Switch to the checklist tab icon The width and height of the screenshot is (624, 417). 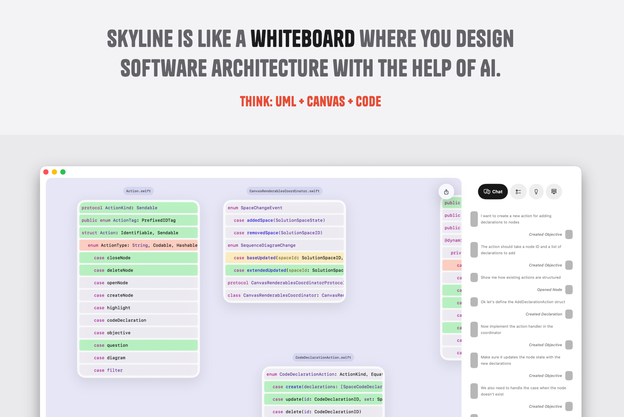coord(518,192)
